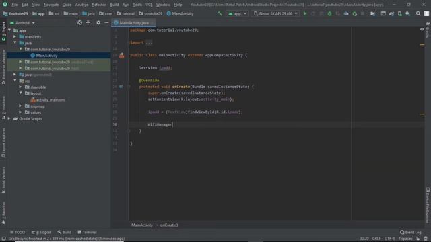Open the Nexus 5X API 29 device dropdown

pyautogui.click(x=275, y=13)
